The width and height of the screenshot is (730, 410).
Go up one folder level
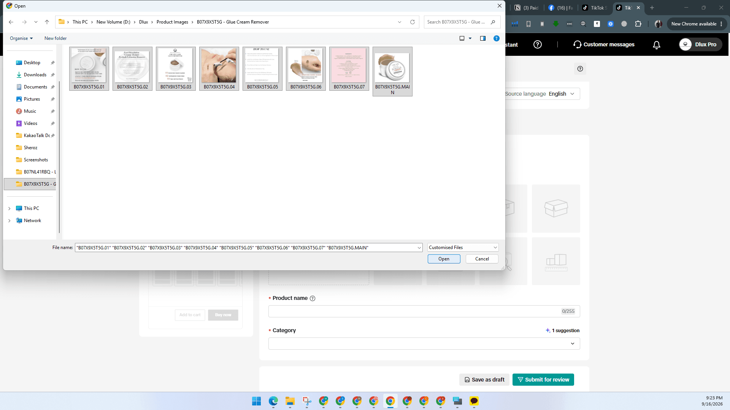[x=47, y=22]
